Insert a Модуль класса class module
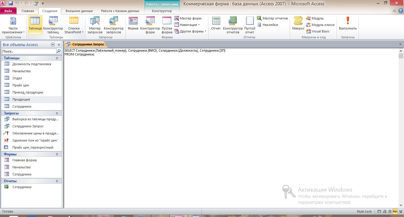Screen dimensions: 404x217 point(320,25)
